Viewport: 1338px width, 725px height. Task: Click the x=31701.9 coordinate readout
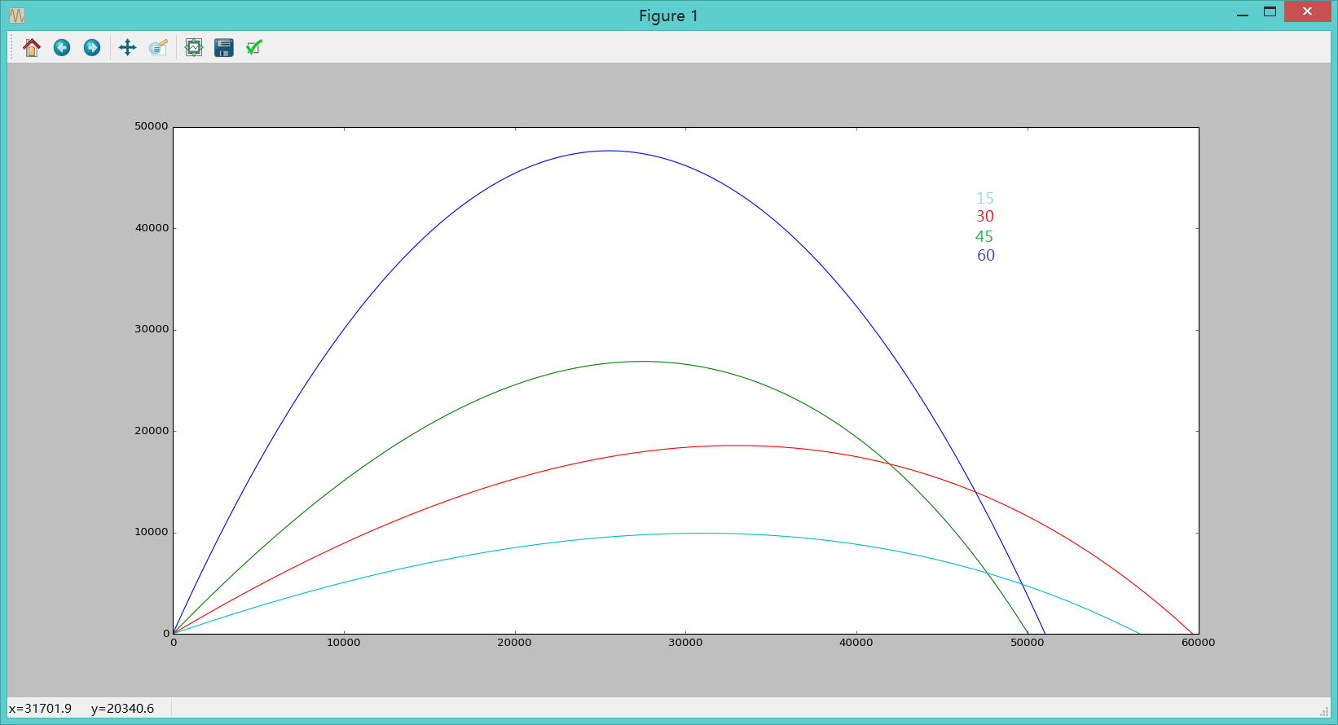pyautogui.click(x=40, y=709)
